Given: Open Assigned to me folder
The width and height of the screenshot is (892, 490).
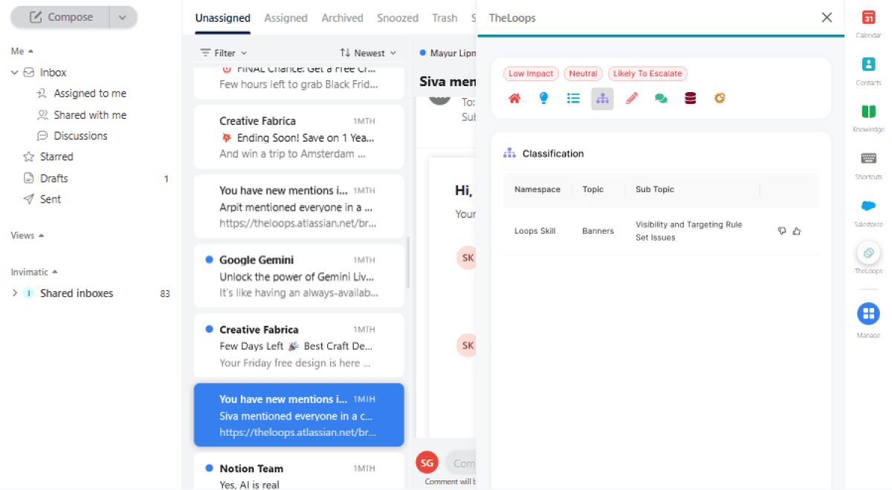Looking at the screenshot, I should pyautogui.click(x=90, y=94).
